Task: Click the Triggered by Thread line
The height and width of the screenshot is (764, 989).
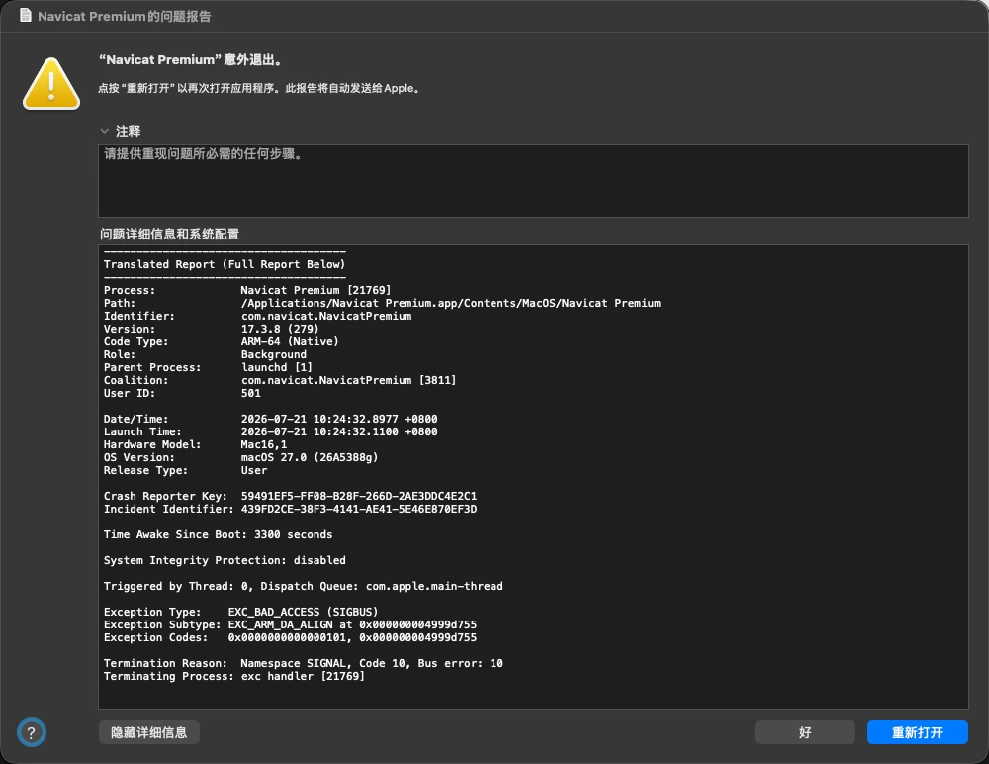Action: [x=304, y=587]
